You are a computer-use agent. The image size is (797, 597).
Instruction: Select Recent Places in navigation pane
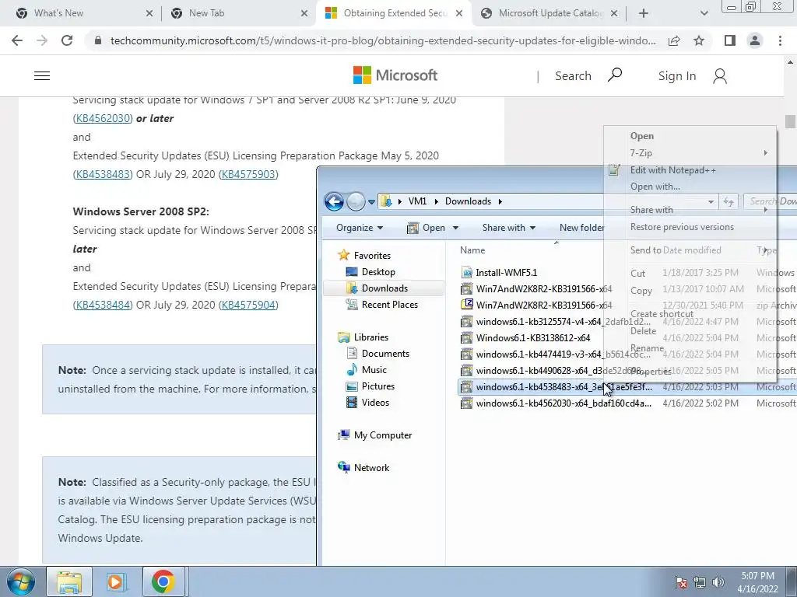coord(389,305)
